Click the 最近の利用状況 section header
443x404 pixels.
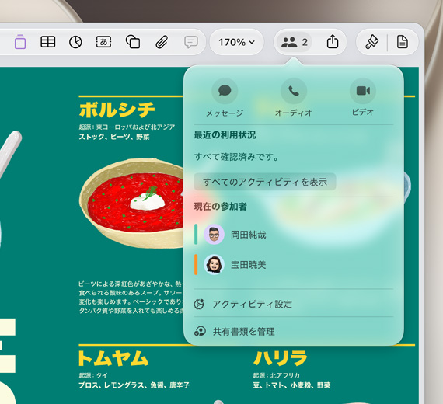point(225,134)
